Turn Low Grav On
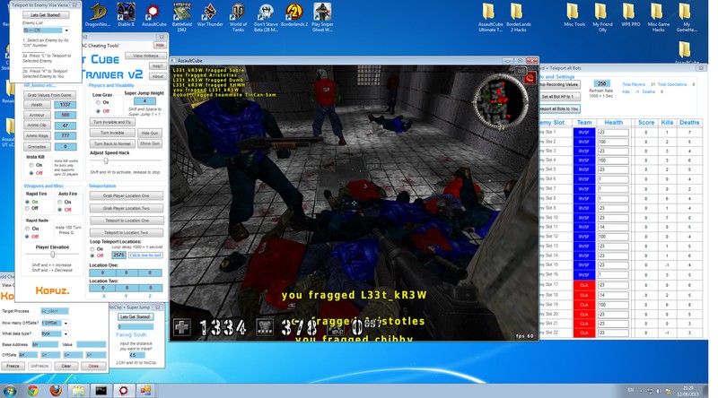 98,102
